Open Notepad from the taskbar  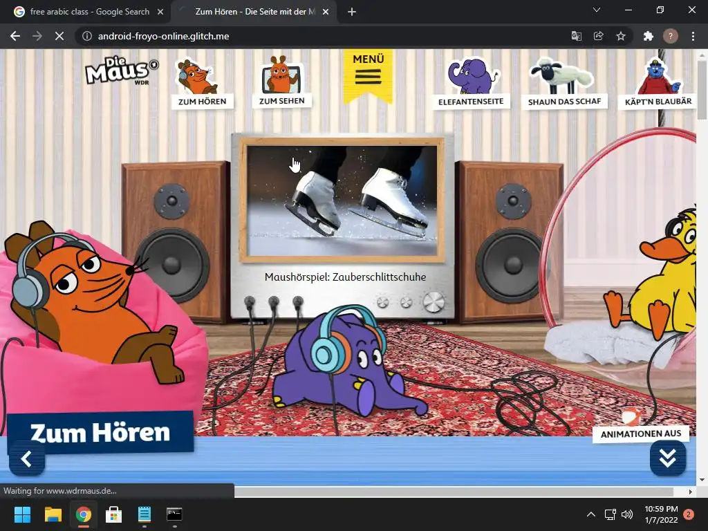(x=145, y=514)
